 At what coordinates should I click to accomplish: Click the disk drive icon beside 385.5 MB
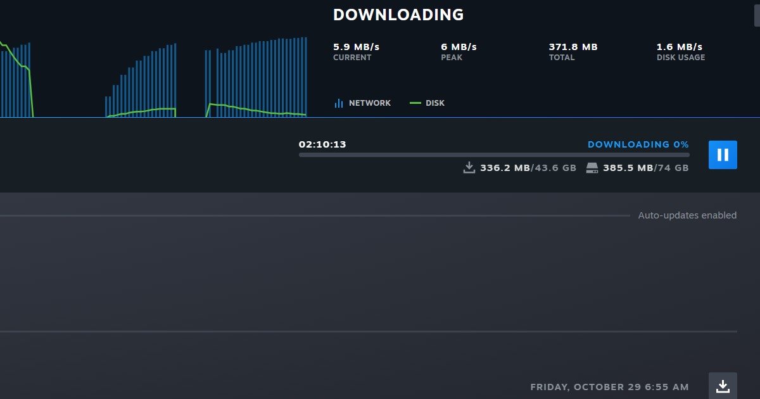point(592,167)
